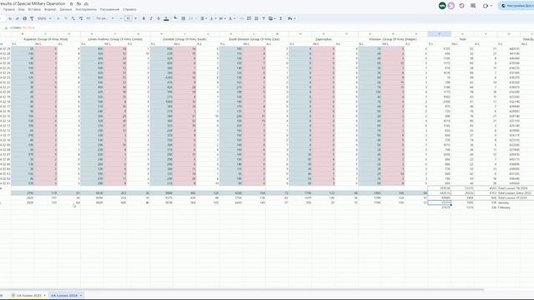Increase the number of decimal places

81,18
